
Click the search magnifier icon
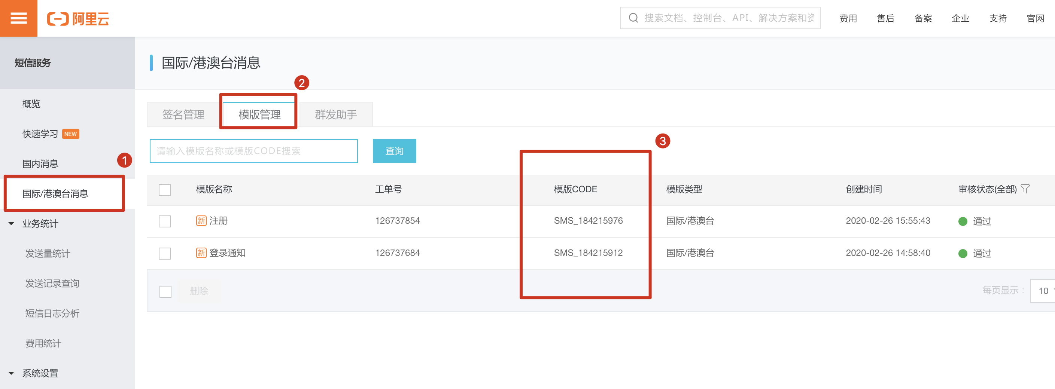point(633,18)
